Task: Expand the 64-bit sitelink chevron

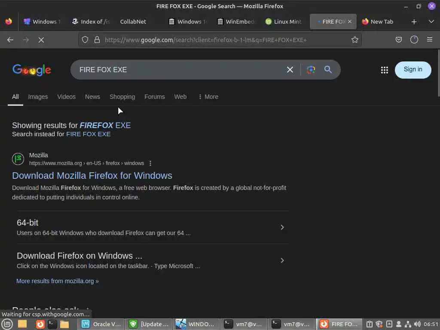Action: tap(282, 227)
